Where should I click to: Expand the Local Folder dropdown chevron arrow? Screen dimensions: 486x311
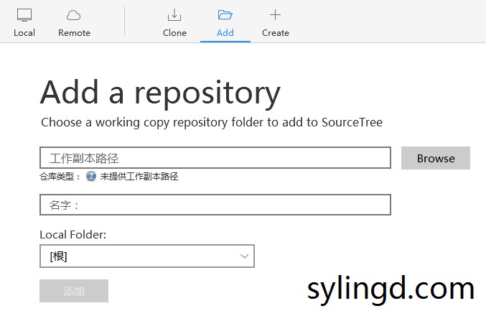click(x=244, y=256)
